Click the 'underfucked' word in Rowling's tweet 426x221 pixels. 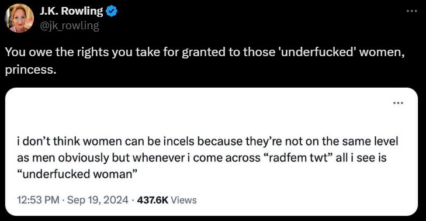(317, 52)
